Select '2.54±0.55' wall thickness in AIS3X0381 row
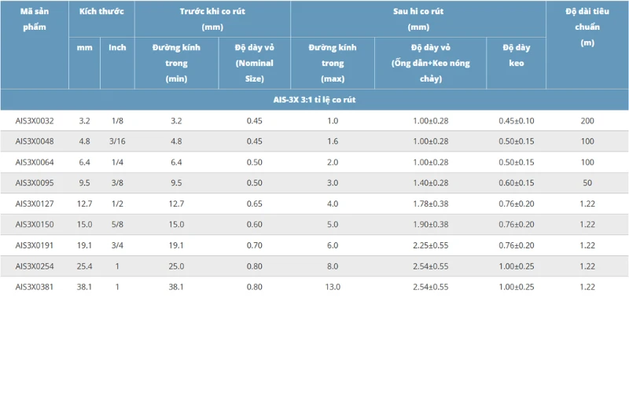The image size is (629, 393). [x=430, y=287]
